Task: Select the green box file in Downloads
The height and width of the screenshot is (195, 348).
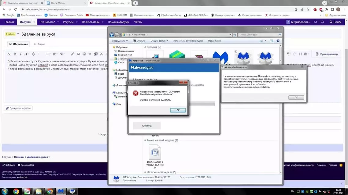Action: (x=177, y=55)
